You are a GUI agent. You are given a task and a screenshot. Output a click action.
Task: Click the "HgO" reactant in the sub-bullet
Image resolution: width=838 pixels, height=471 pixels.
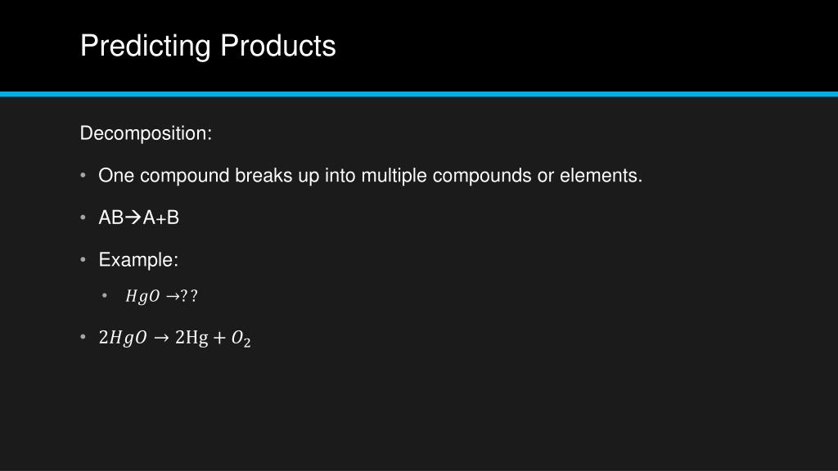[142, 297]
